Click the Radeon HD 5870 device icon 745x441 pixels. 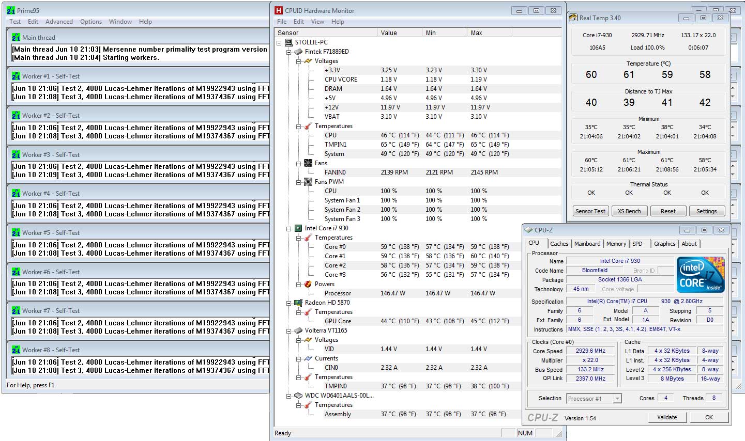pyautogui.click(x=298, y=303)
